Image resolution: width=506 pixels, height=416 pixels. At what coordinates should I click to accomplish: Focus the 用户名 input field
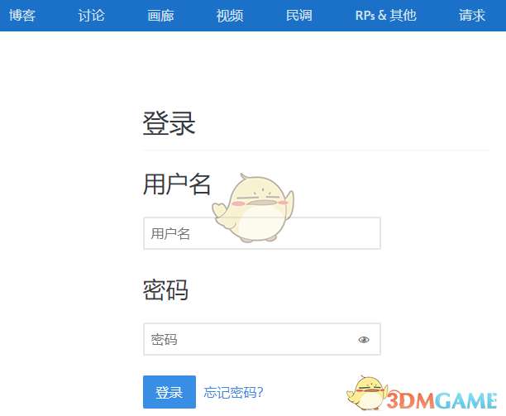point(262,233)
